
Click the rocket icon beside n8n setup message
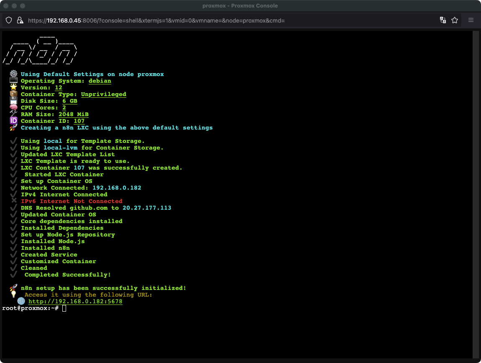tap(13, 288)
